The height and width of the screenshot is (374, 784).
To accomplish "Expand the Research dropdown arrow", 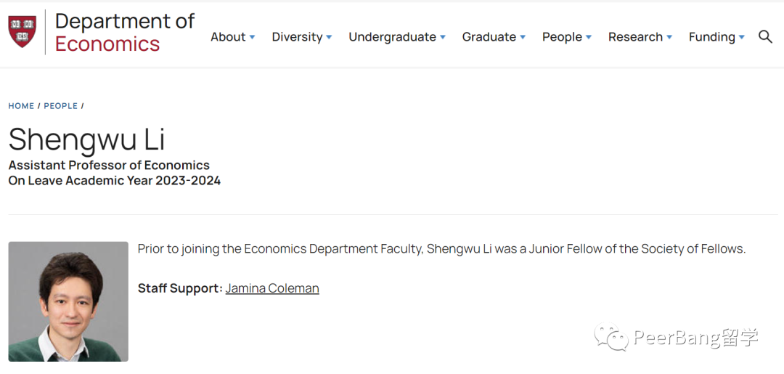I will click(669, 38).
